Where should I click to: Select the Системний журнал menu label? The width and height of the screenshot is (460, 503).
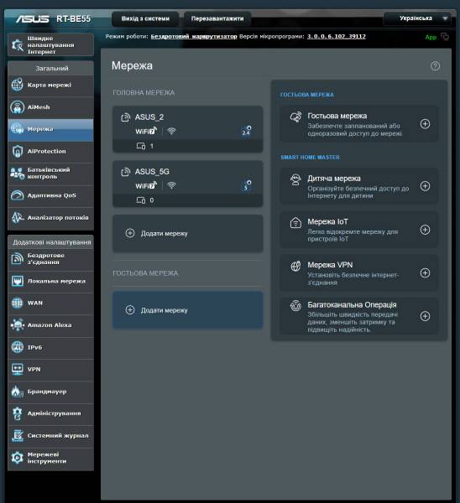coord(58,436)
